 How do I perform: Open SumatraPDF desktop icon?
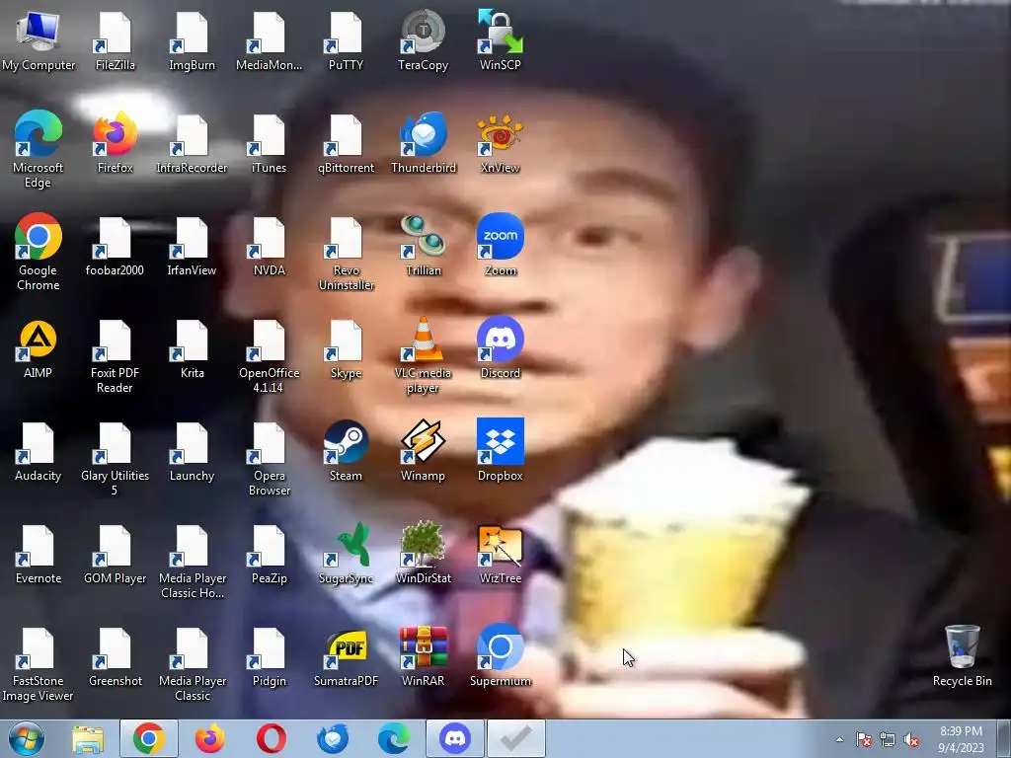[x=346, y=656]
